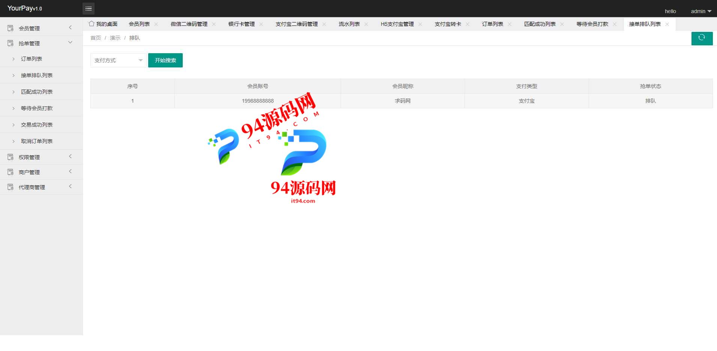717x351 pixels.
Task: Click the 支付宝 payment type cell
Action: 527,101
